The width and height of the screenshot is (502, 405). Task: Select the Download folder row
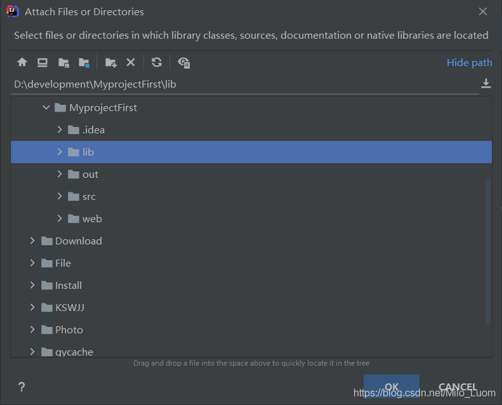click(251, 241)
